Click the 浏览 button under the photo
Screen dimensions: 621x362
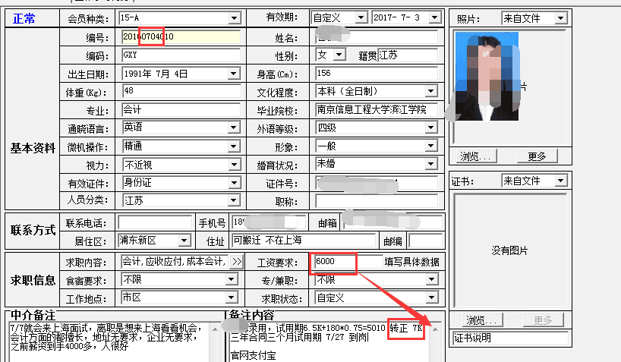tap(477, 156)
